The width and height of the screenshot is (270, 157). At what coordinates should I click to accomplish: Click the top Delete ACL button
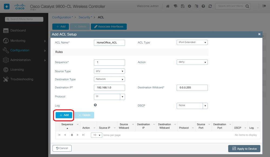tap(80, 26)
